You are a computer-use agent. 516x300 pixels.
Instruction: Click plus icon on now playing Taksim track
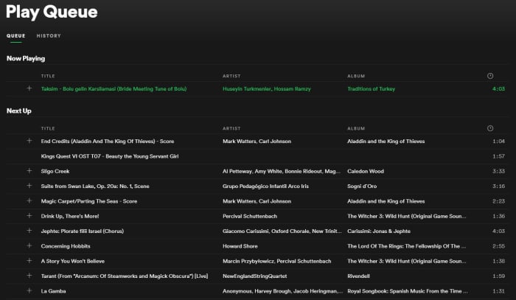pos(29,88)
